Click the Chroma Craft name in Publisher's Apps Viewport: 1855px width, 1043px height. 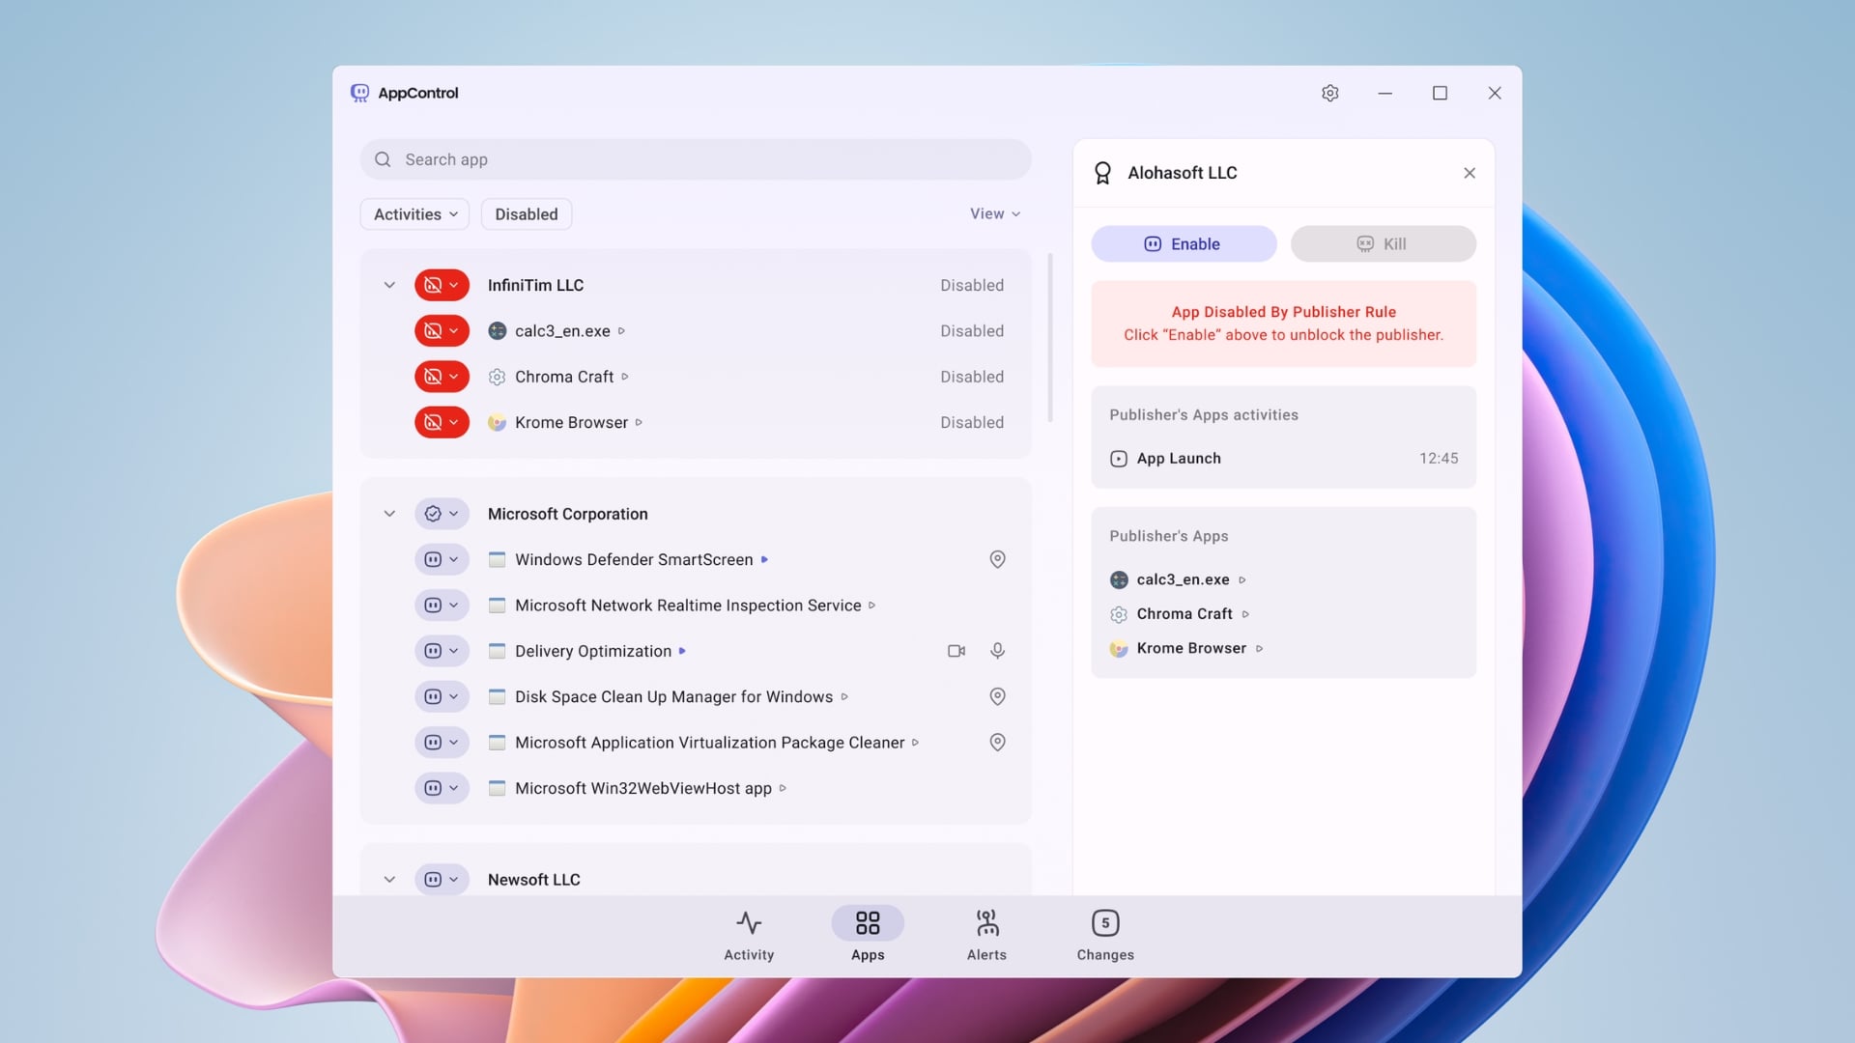1184,614
